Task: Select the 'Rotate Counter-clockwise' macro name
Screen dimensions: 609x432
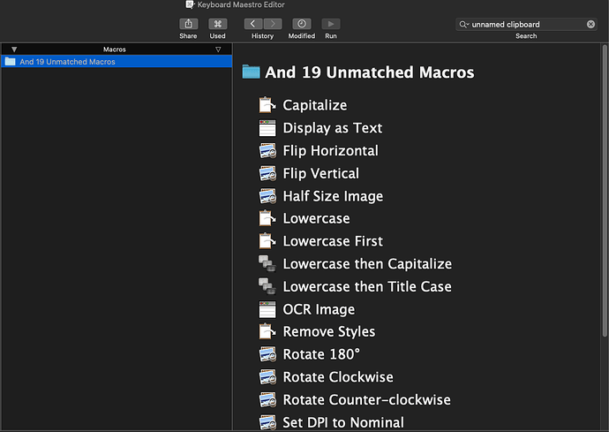Action: click(x=366, y=399)
